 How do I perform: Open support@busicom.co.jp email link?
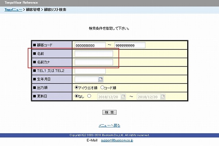(117, 140)
